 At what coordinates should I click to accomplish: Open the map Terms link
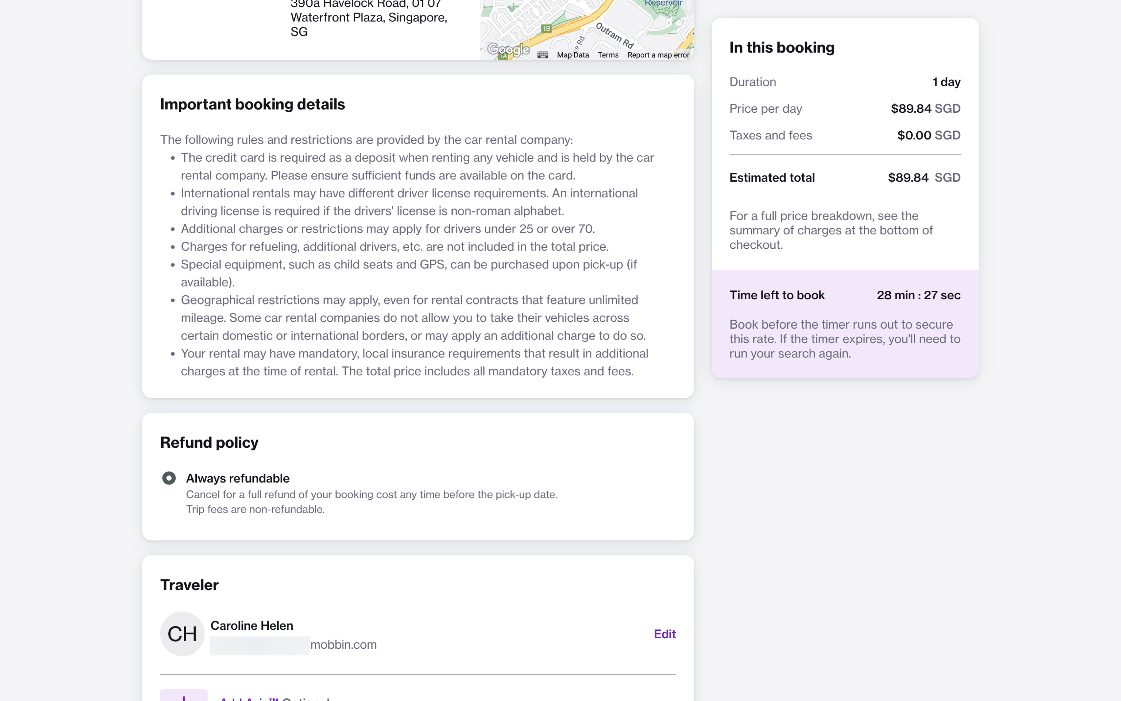coord(608,55)
